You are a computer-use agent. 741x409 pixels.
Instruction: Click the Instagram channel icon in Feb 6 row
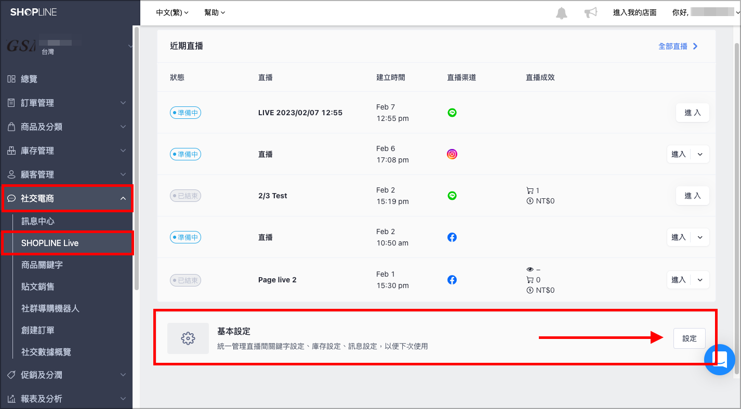(452, 154)
